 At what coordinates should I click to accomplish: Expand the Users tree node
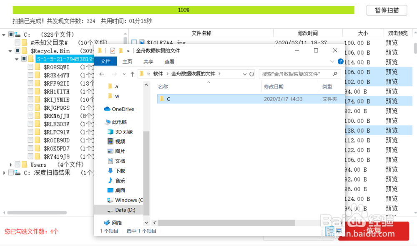click(10, 164)
